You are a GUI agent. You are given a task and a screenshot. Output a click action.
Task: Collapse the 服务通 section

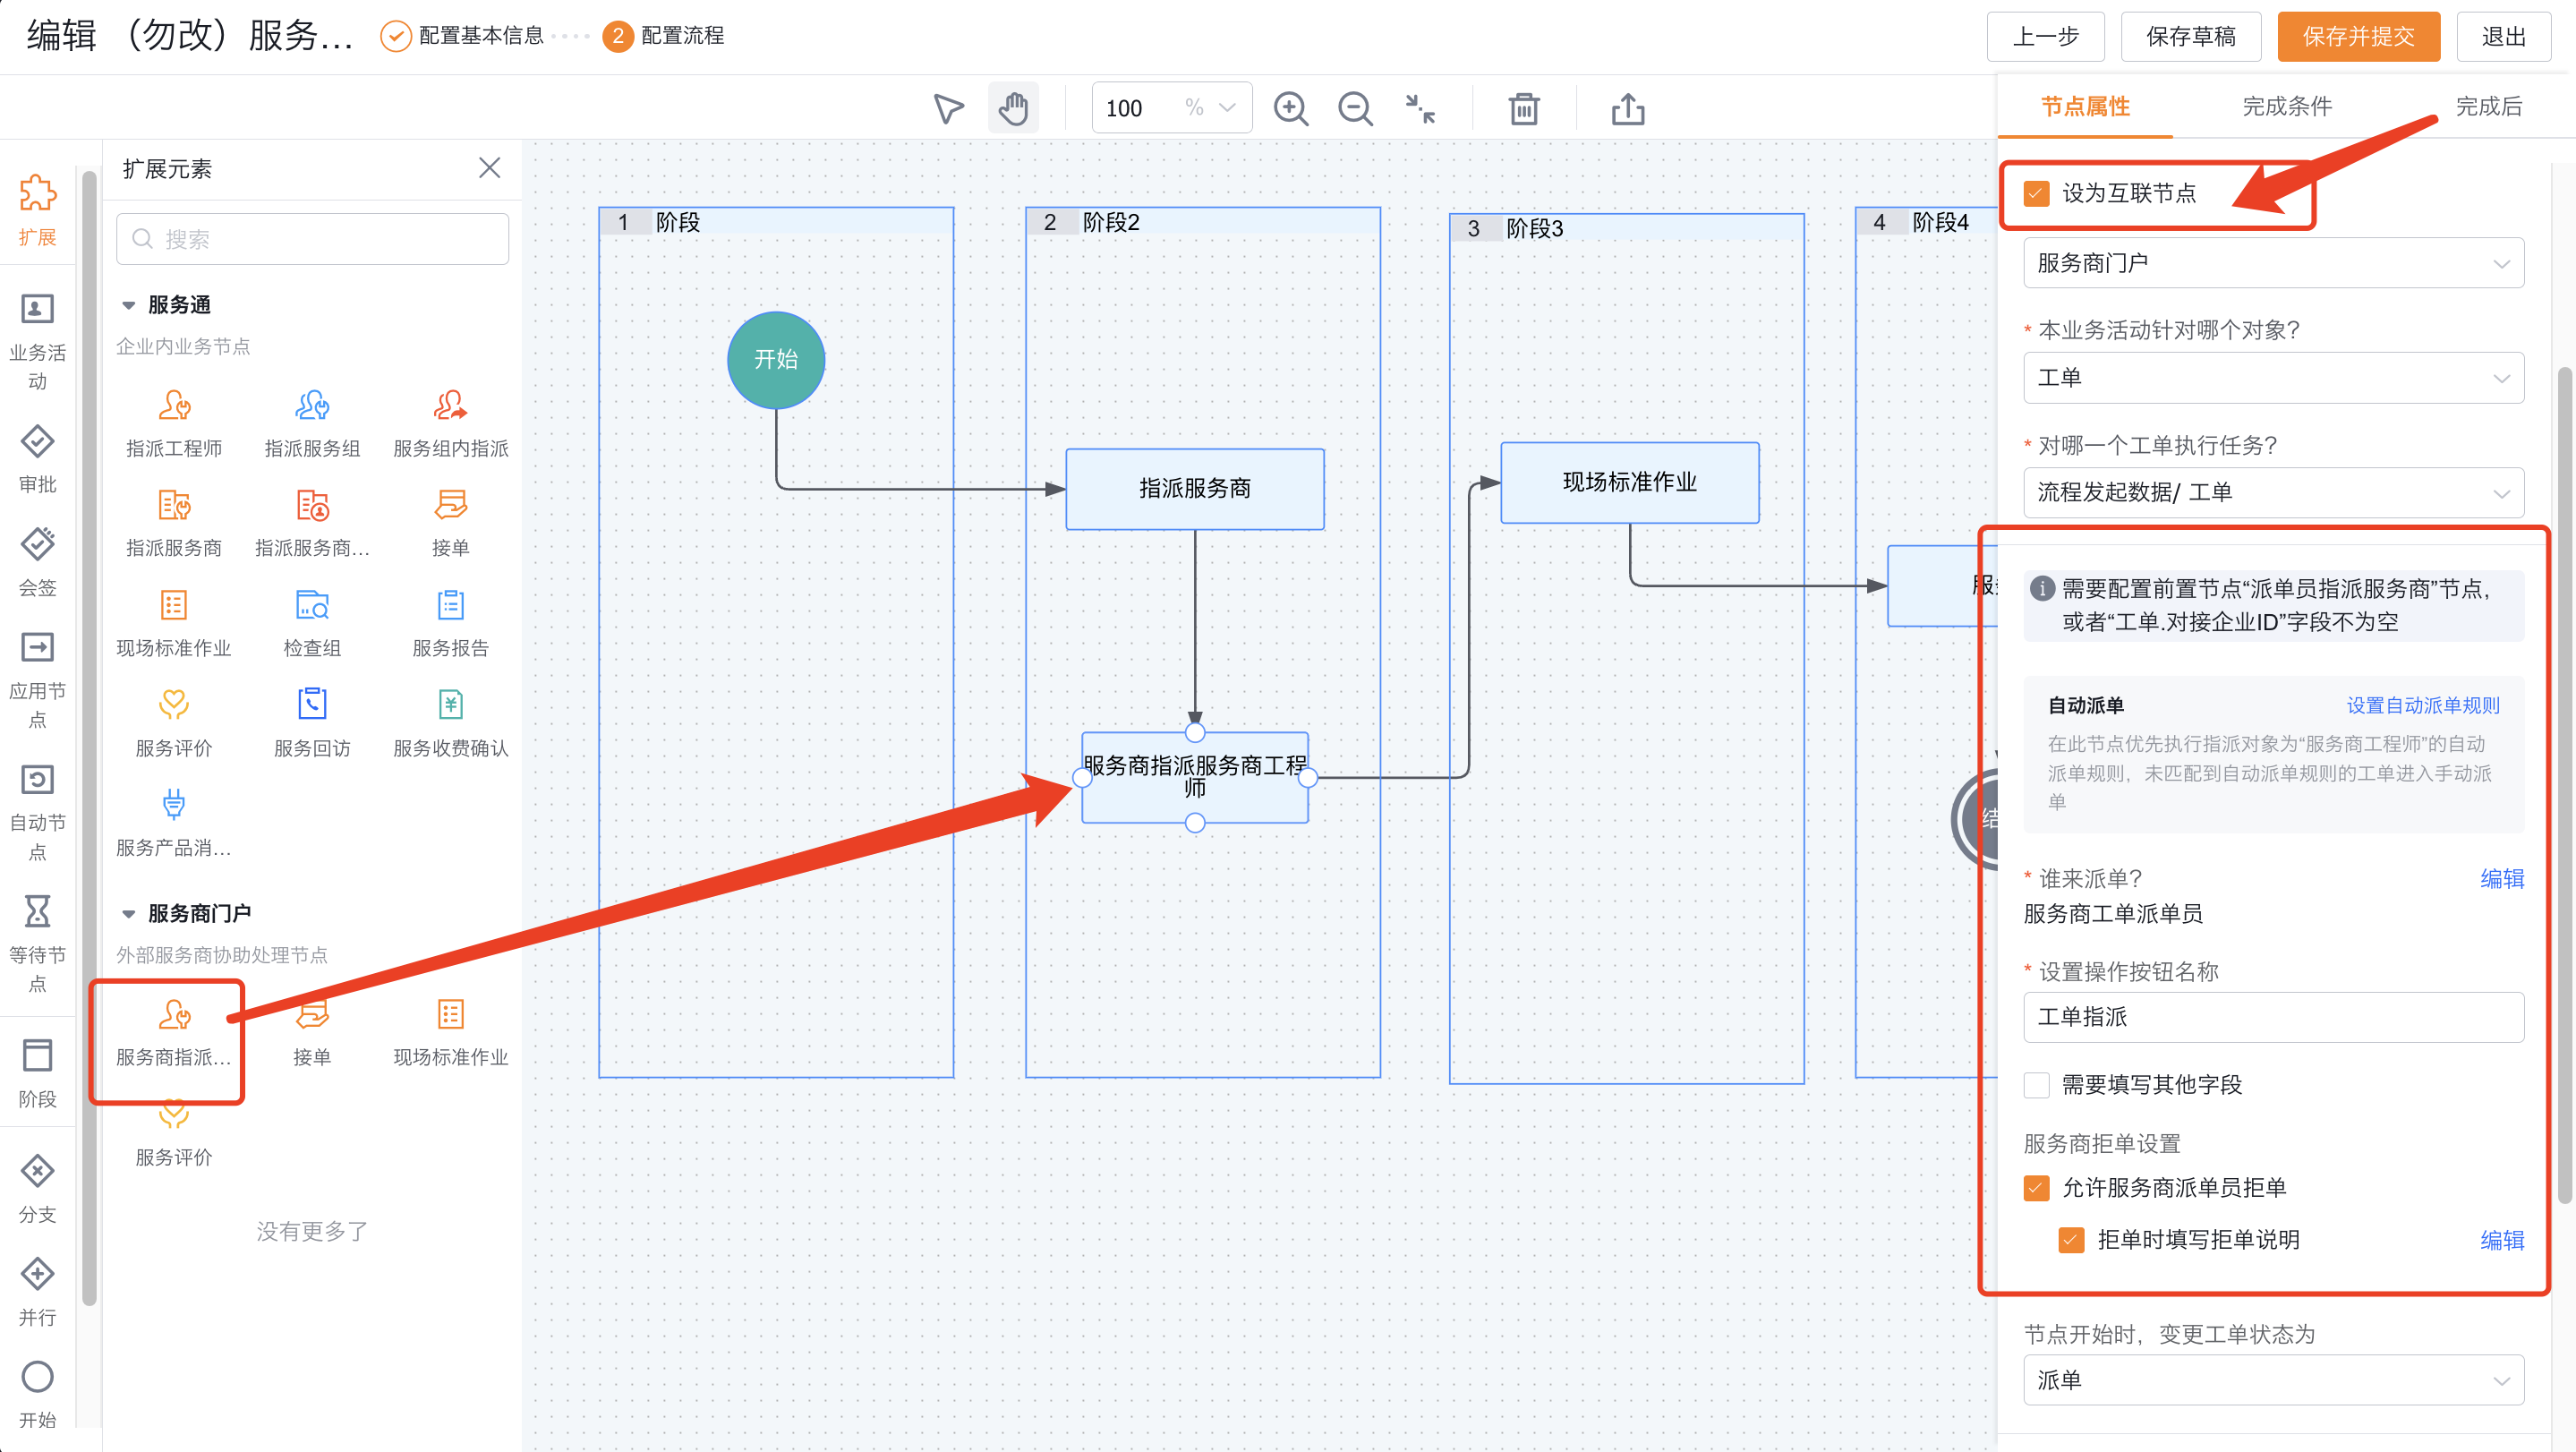pos(129,305)
